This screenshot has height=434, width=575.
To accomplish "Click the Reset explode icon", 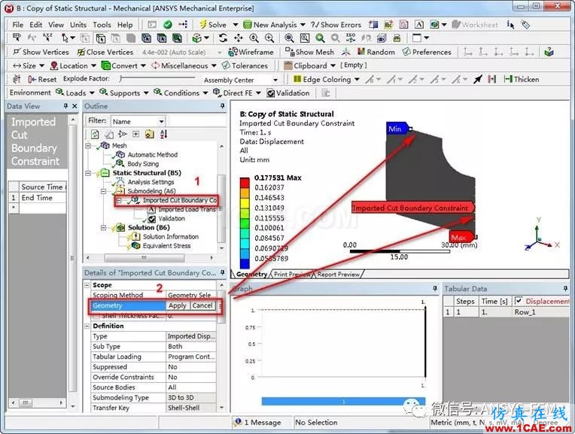I will pyautogui.click(x=32, y=79).
